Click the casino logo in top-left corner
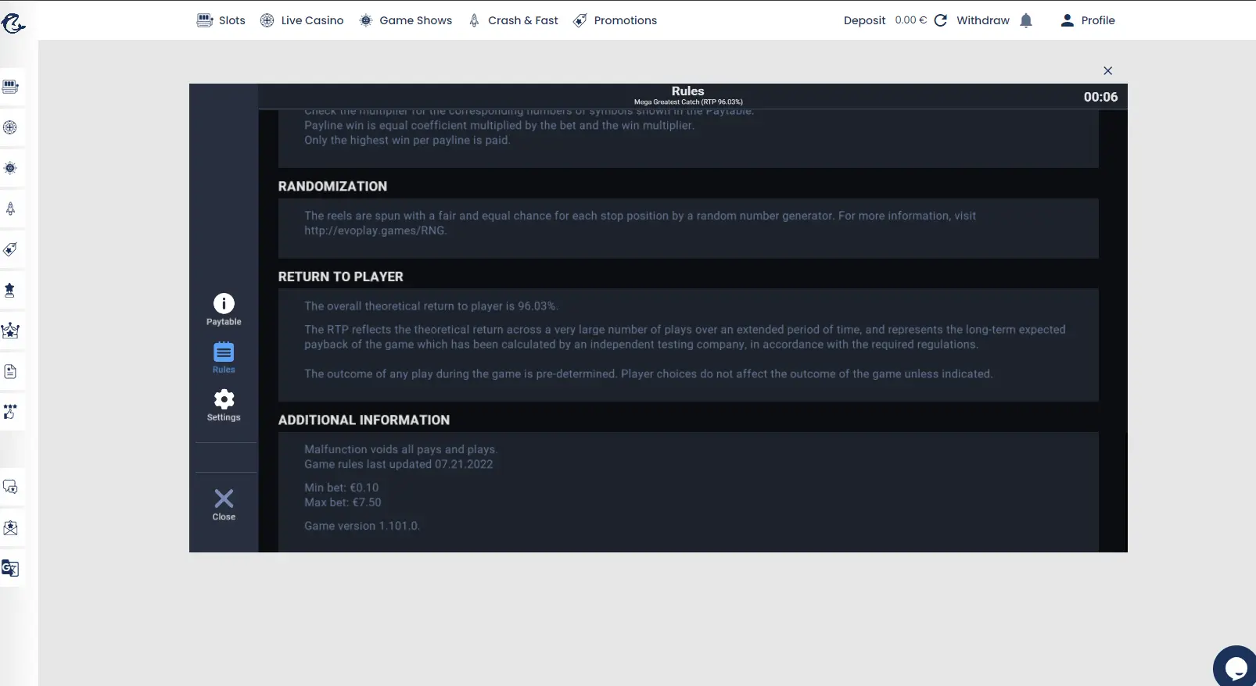This screenshot has width=1256, height=686. tap(13, 23)
